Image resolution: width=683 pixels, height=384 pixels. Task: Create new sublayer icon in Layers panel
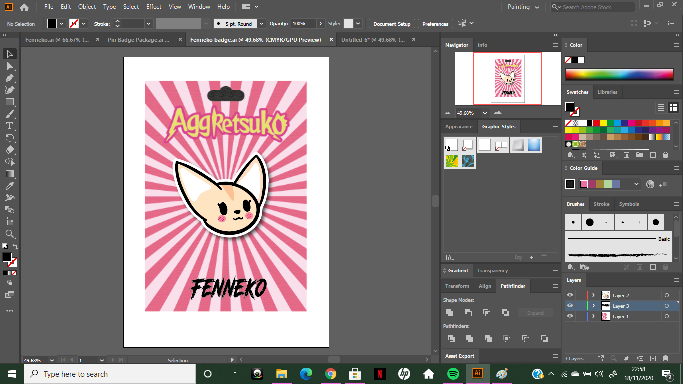point(640,358)
